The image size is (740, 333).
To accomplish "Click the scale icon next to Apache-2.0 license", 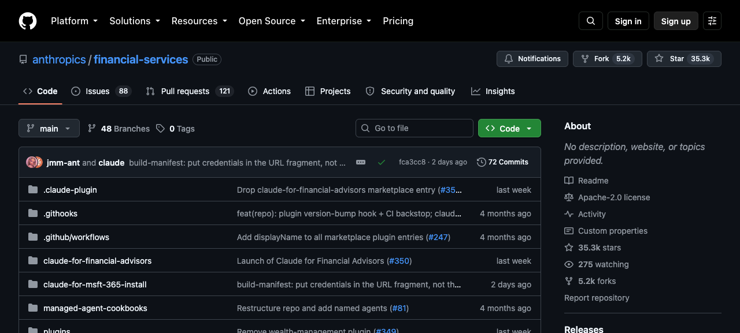I will click(569, 197).
